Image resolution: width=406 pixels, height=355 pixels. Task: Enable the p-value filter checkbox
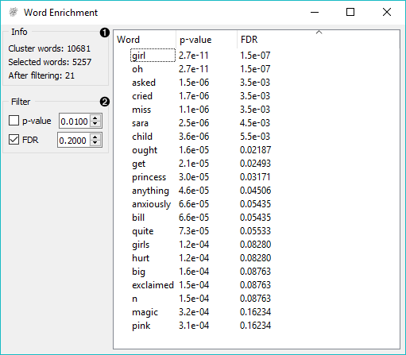14,121
